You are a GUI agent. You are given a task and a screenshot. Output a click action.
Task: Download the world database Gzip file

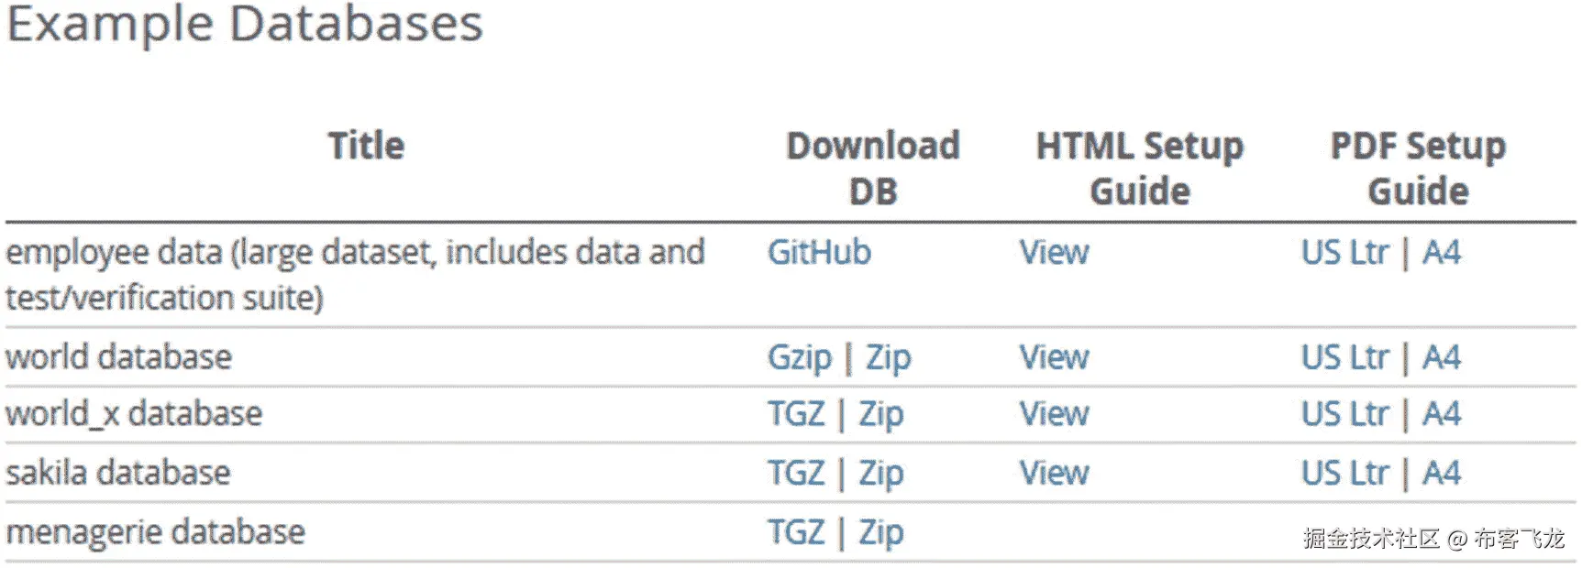[x=799, y=357]
